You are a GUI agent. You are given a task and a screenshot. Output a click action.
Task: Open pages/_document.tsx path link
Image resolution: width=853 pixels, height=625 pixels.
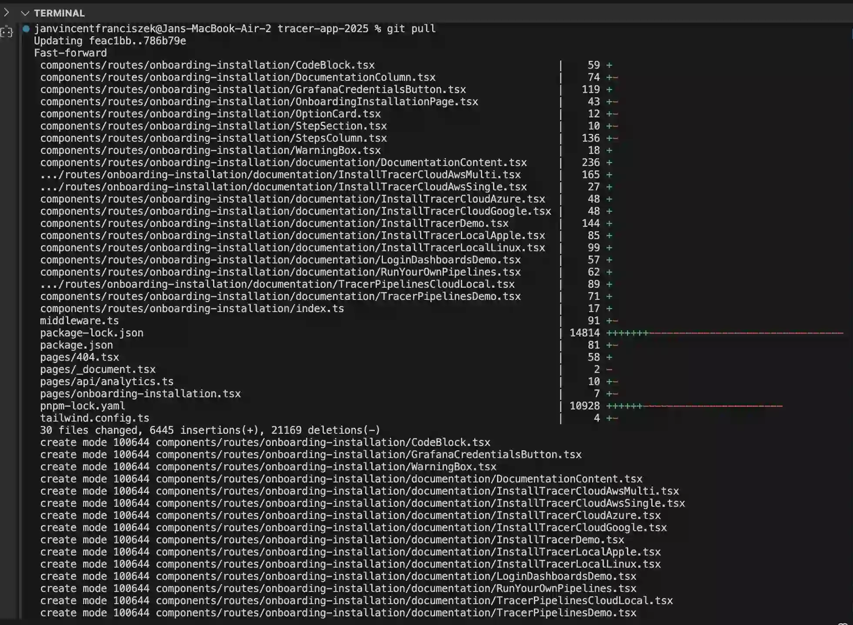(97, 369)
